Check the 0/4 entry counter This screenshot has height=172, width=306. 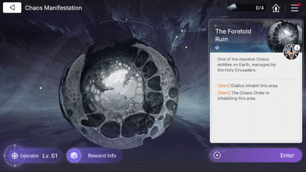click(260, 8)
